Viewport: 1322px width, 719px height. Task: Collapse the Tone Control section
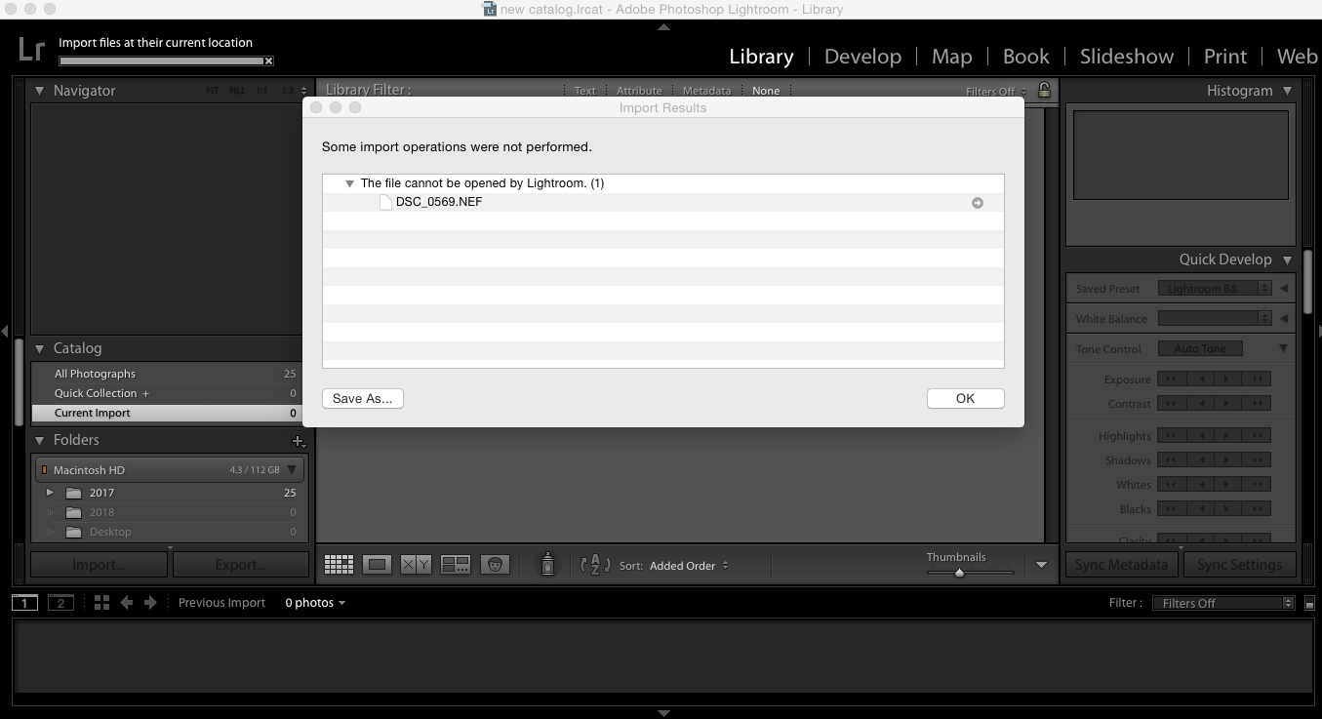(1283, 348)
